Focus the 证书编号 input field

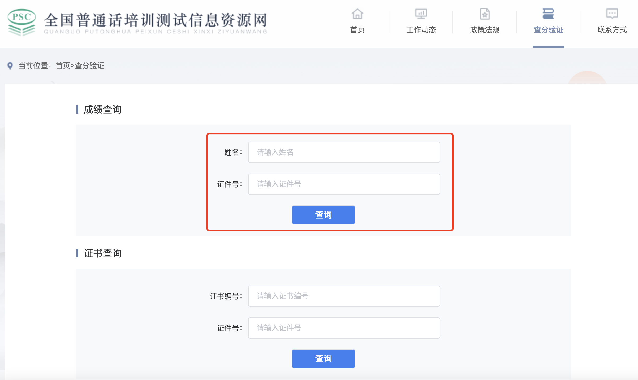[344, 296]
